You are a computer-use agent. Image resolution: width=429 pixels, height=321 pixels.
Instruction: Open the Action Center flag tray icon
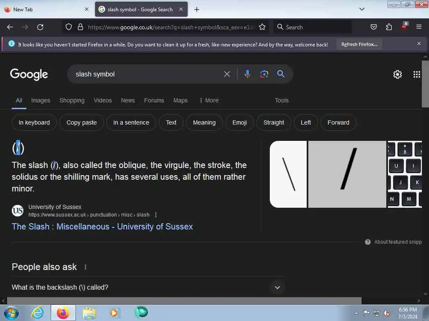(366, 313)
